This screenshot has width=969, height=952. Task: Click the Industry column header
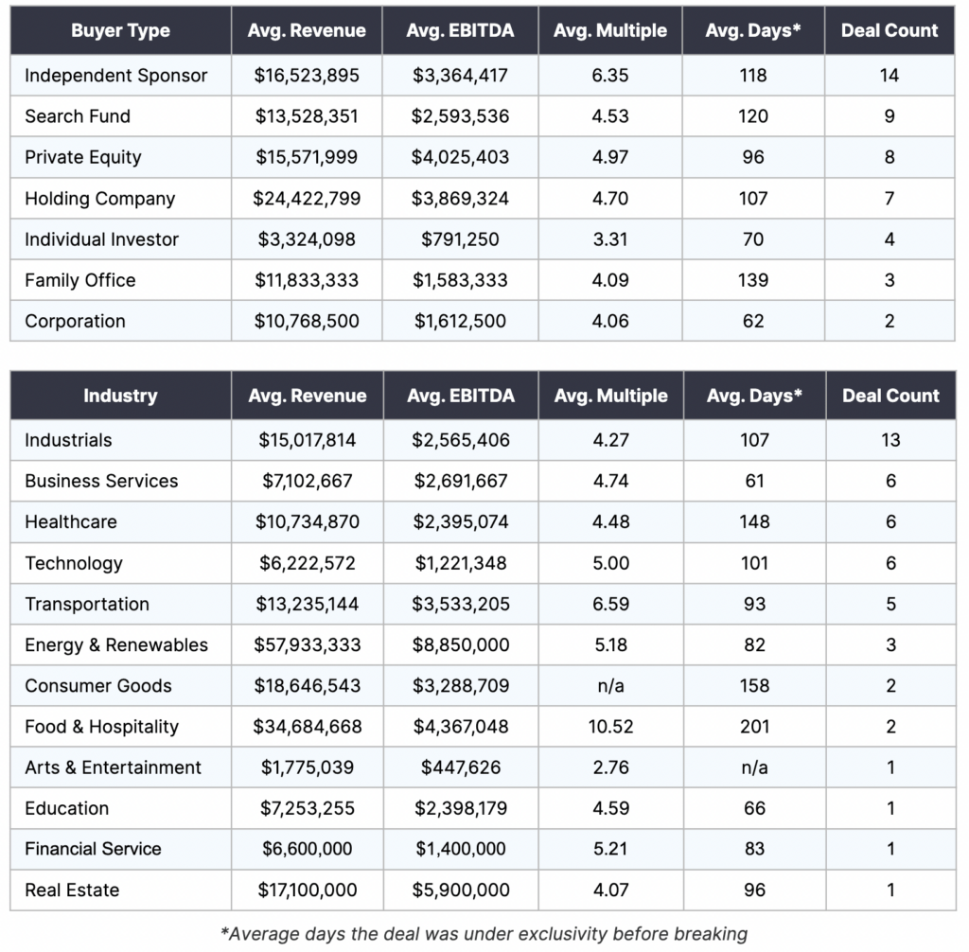(120, 396)
